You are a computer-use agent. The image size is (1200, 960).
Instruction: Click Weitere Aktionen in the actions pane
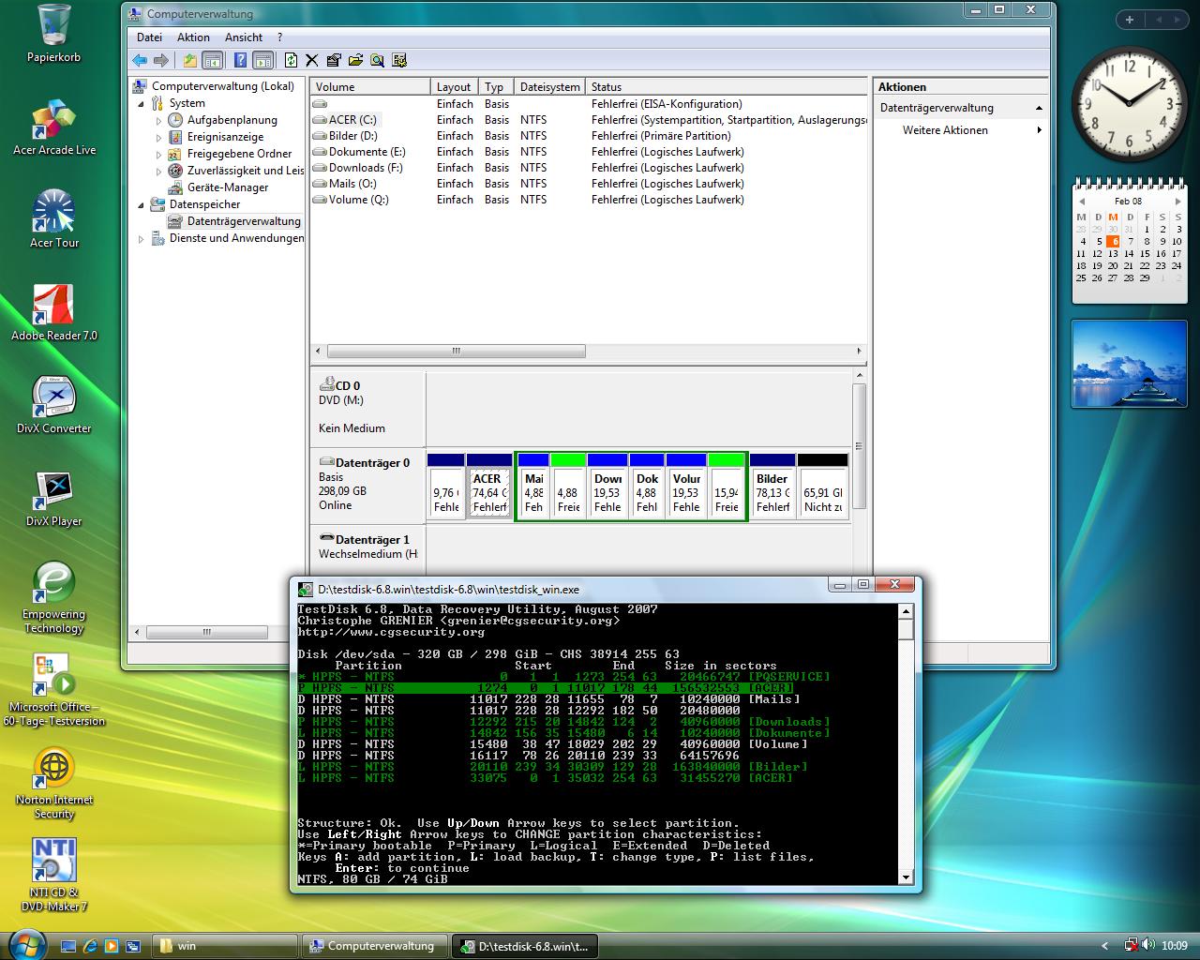[x=945, y=130]
